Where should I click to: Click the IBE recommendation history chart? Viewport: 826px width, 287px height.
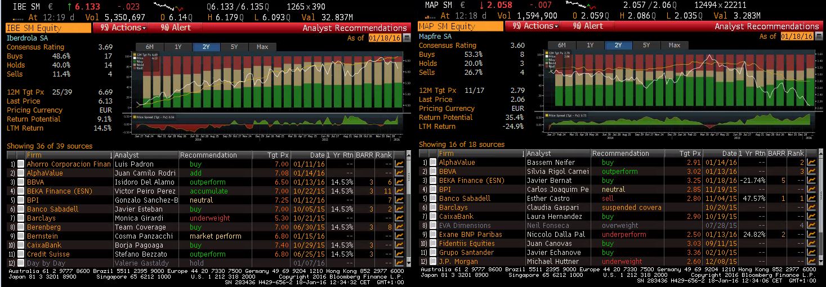pyautogui.click(x=267, y=82)
